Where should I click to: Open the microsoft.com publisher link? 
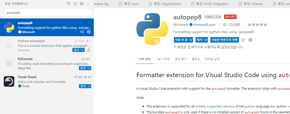[204, 25]
